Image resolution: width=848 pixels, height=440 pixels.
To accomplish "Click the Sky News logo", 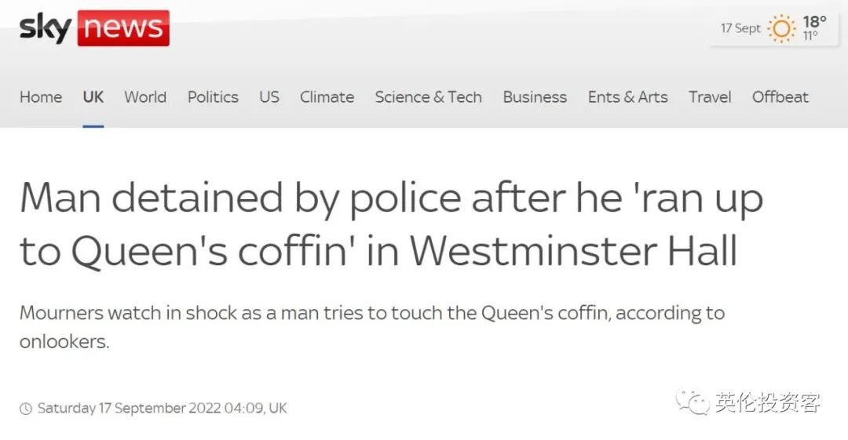I will [94, 28].
